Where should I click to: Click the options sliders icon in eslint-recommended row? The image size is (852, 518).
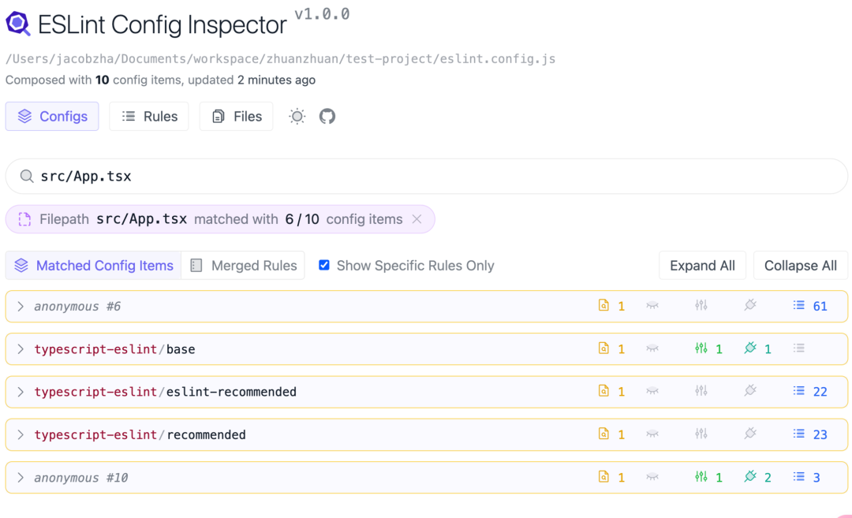(x=701, y=391)
